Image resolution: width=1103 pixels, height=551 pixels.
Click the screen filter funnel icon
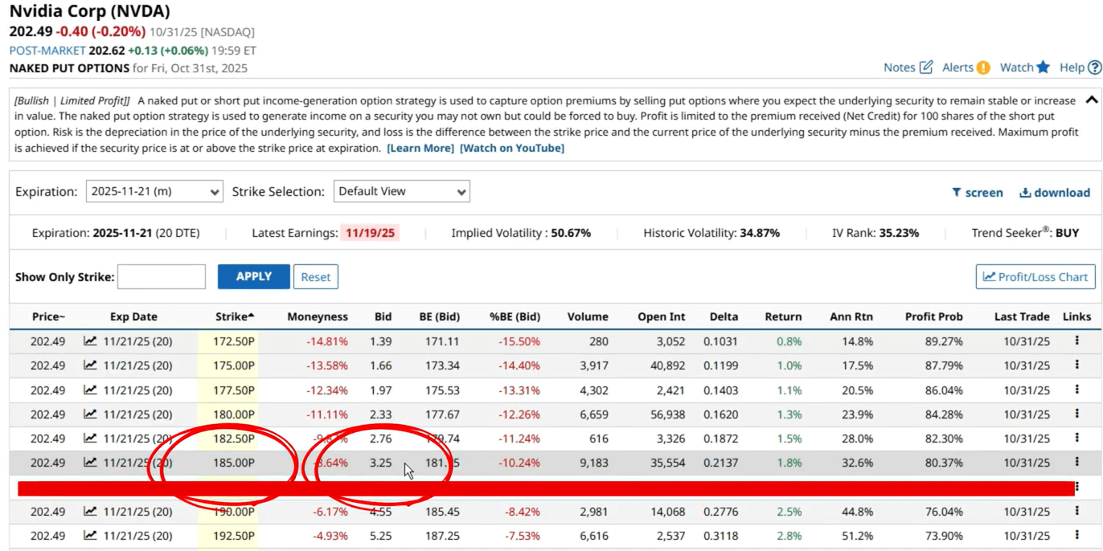click(956, 193)
